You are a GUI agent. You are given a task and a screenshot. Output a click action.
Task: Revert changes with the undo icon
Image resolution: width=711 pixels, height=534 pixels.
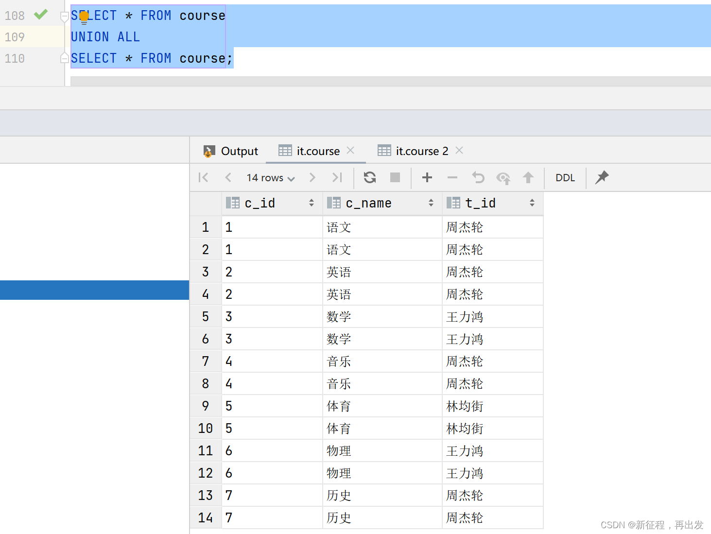point(478,178)
